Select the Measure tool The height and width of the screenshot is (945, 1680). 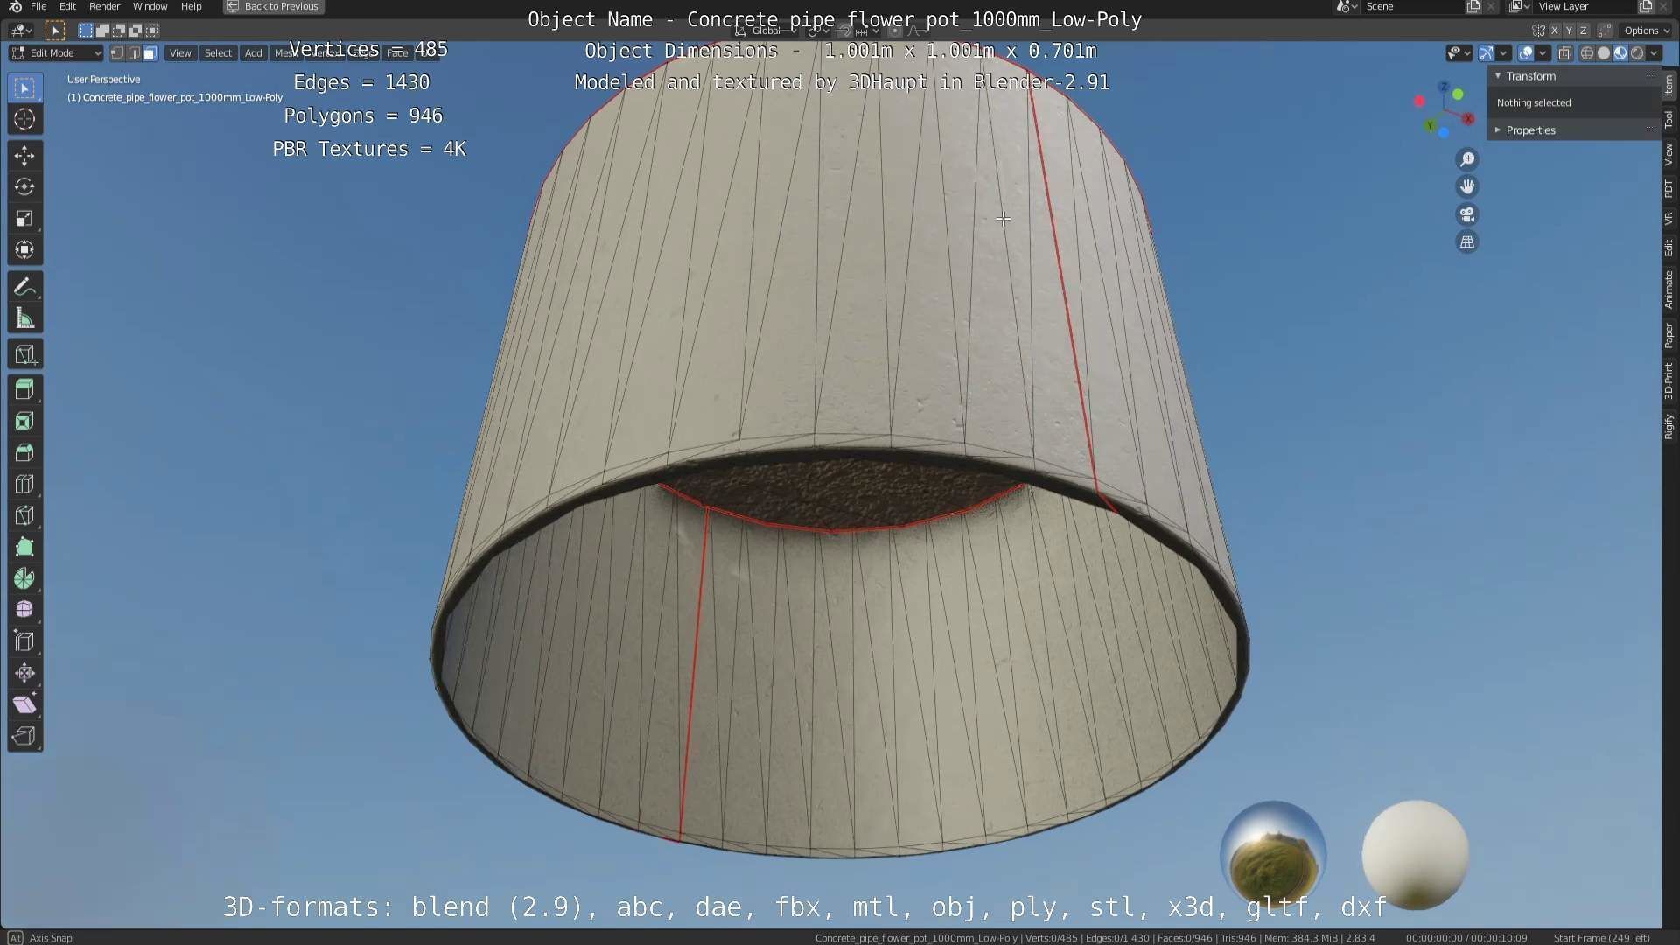pos(24,318)
